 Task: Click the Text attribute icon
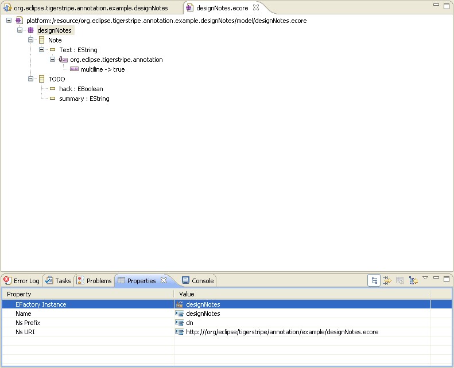click(52, 50)
